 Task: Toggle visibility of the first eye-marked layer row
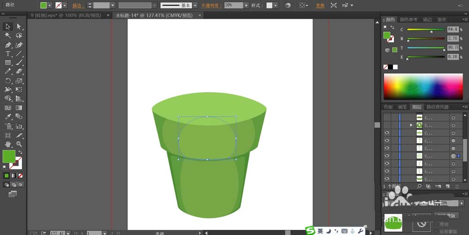(x=387, y=133)
